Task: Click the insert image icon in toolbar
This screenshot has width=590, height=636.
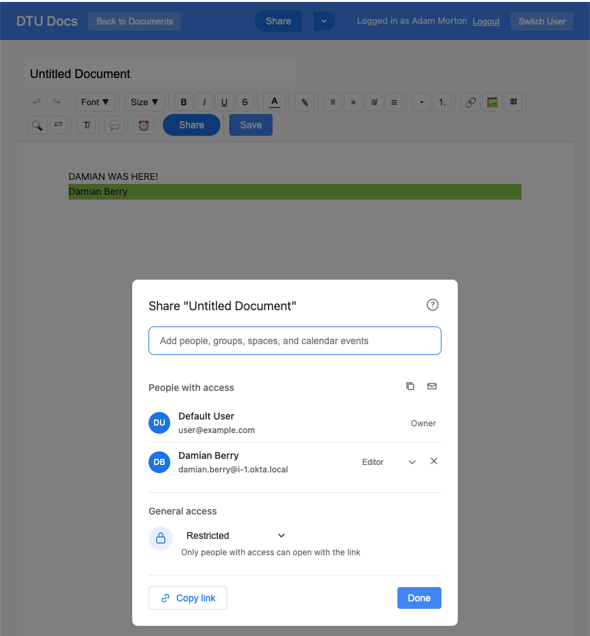Action: [492, 102]
